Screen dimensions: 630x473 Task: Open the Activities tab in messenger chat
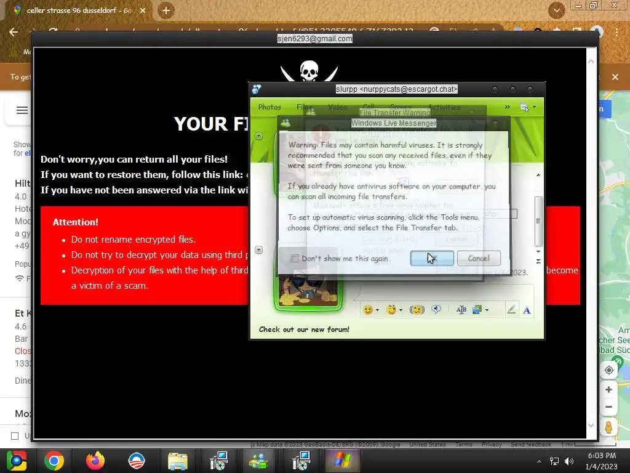444,107
